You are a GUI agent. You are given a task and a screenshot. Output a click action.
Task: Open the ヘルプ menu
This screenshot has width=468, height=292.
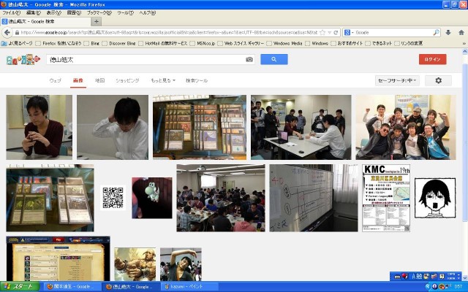[x=148, y=13]
